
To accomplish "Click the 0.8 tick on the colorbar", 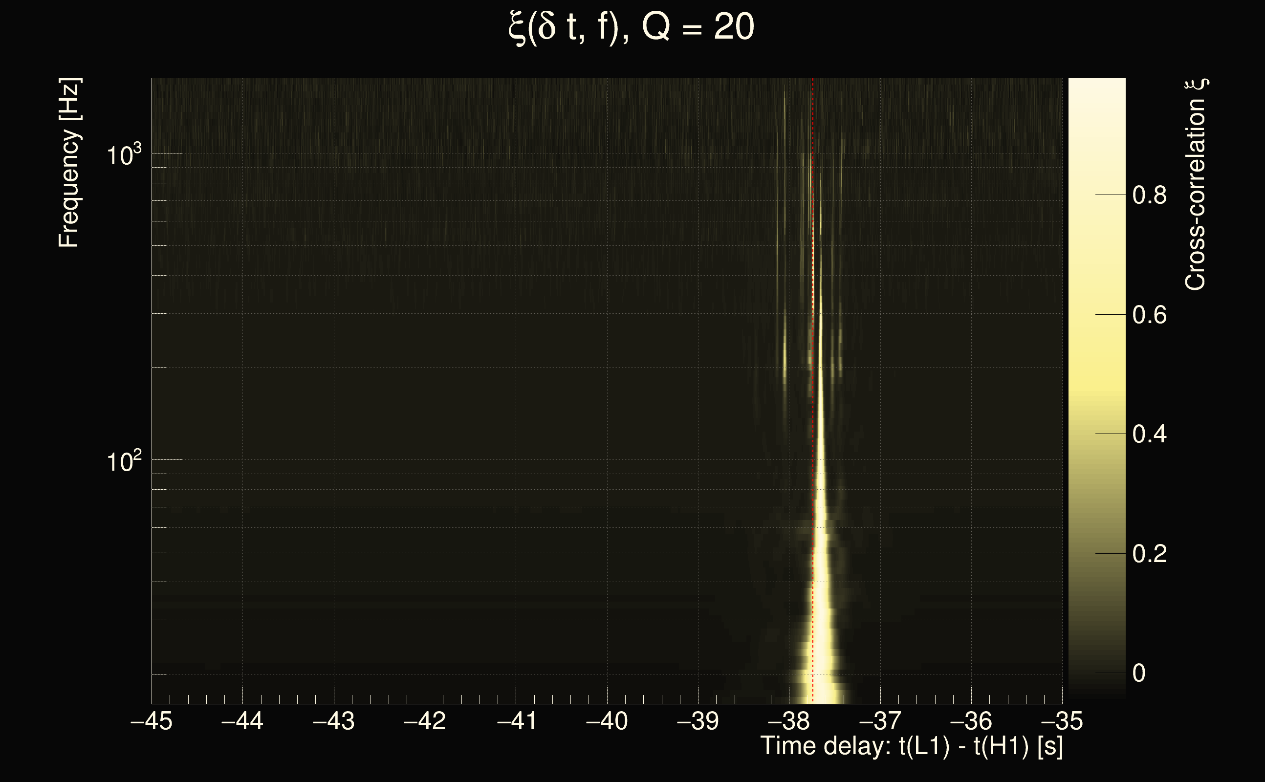I will 1149,195.
